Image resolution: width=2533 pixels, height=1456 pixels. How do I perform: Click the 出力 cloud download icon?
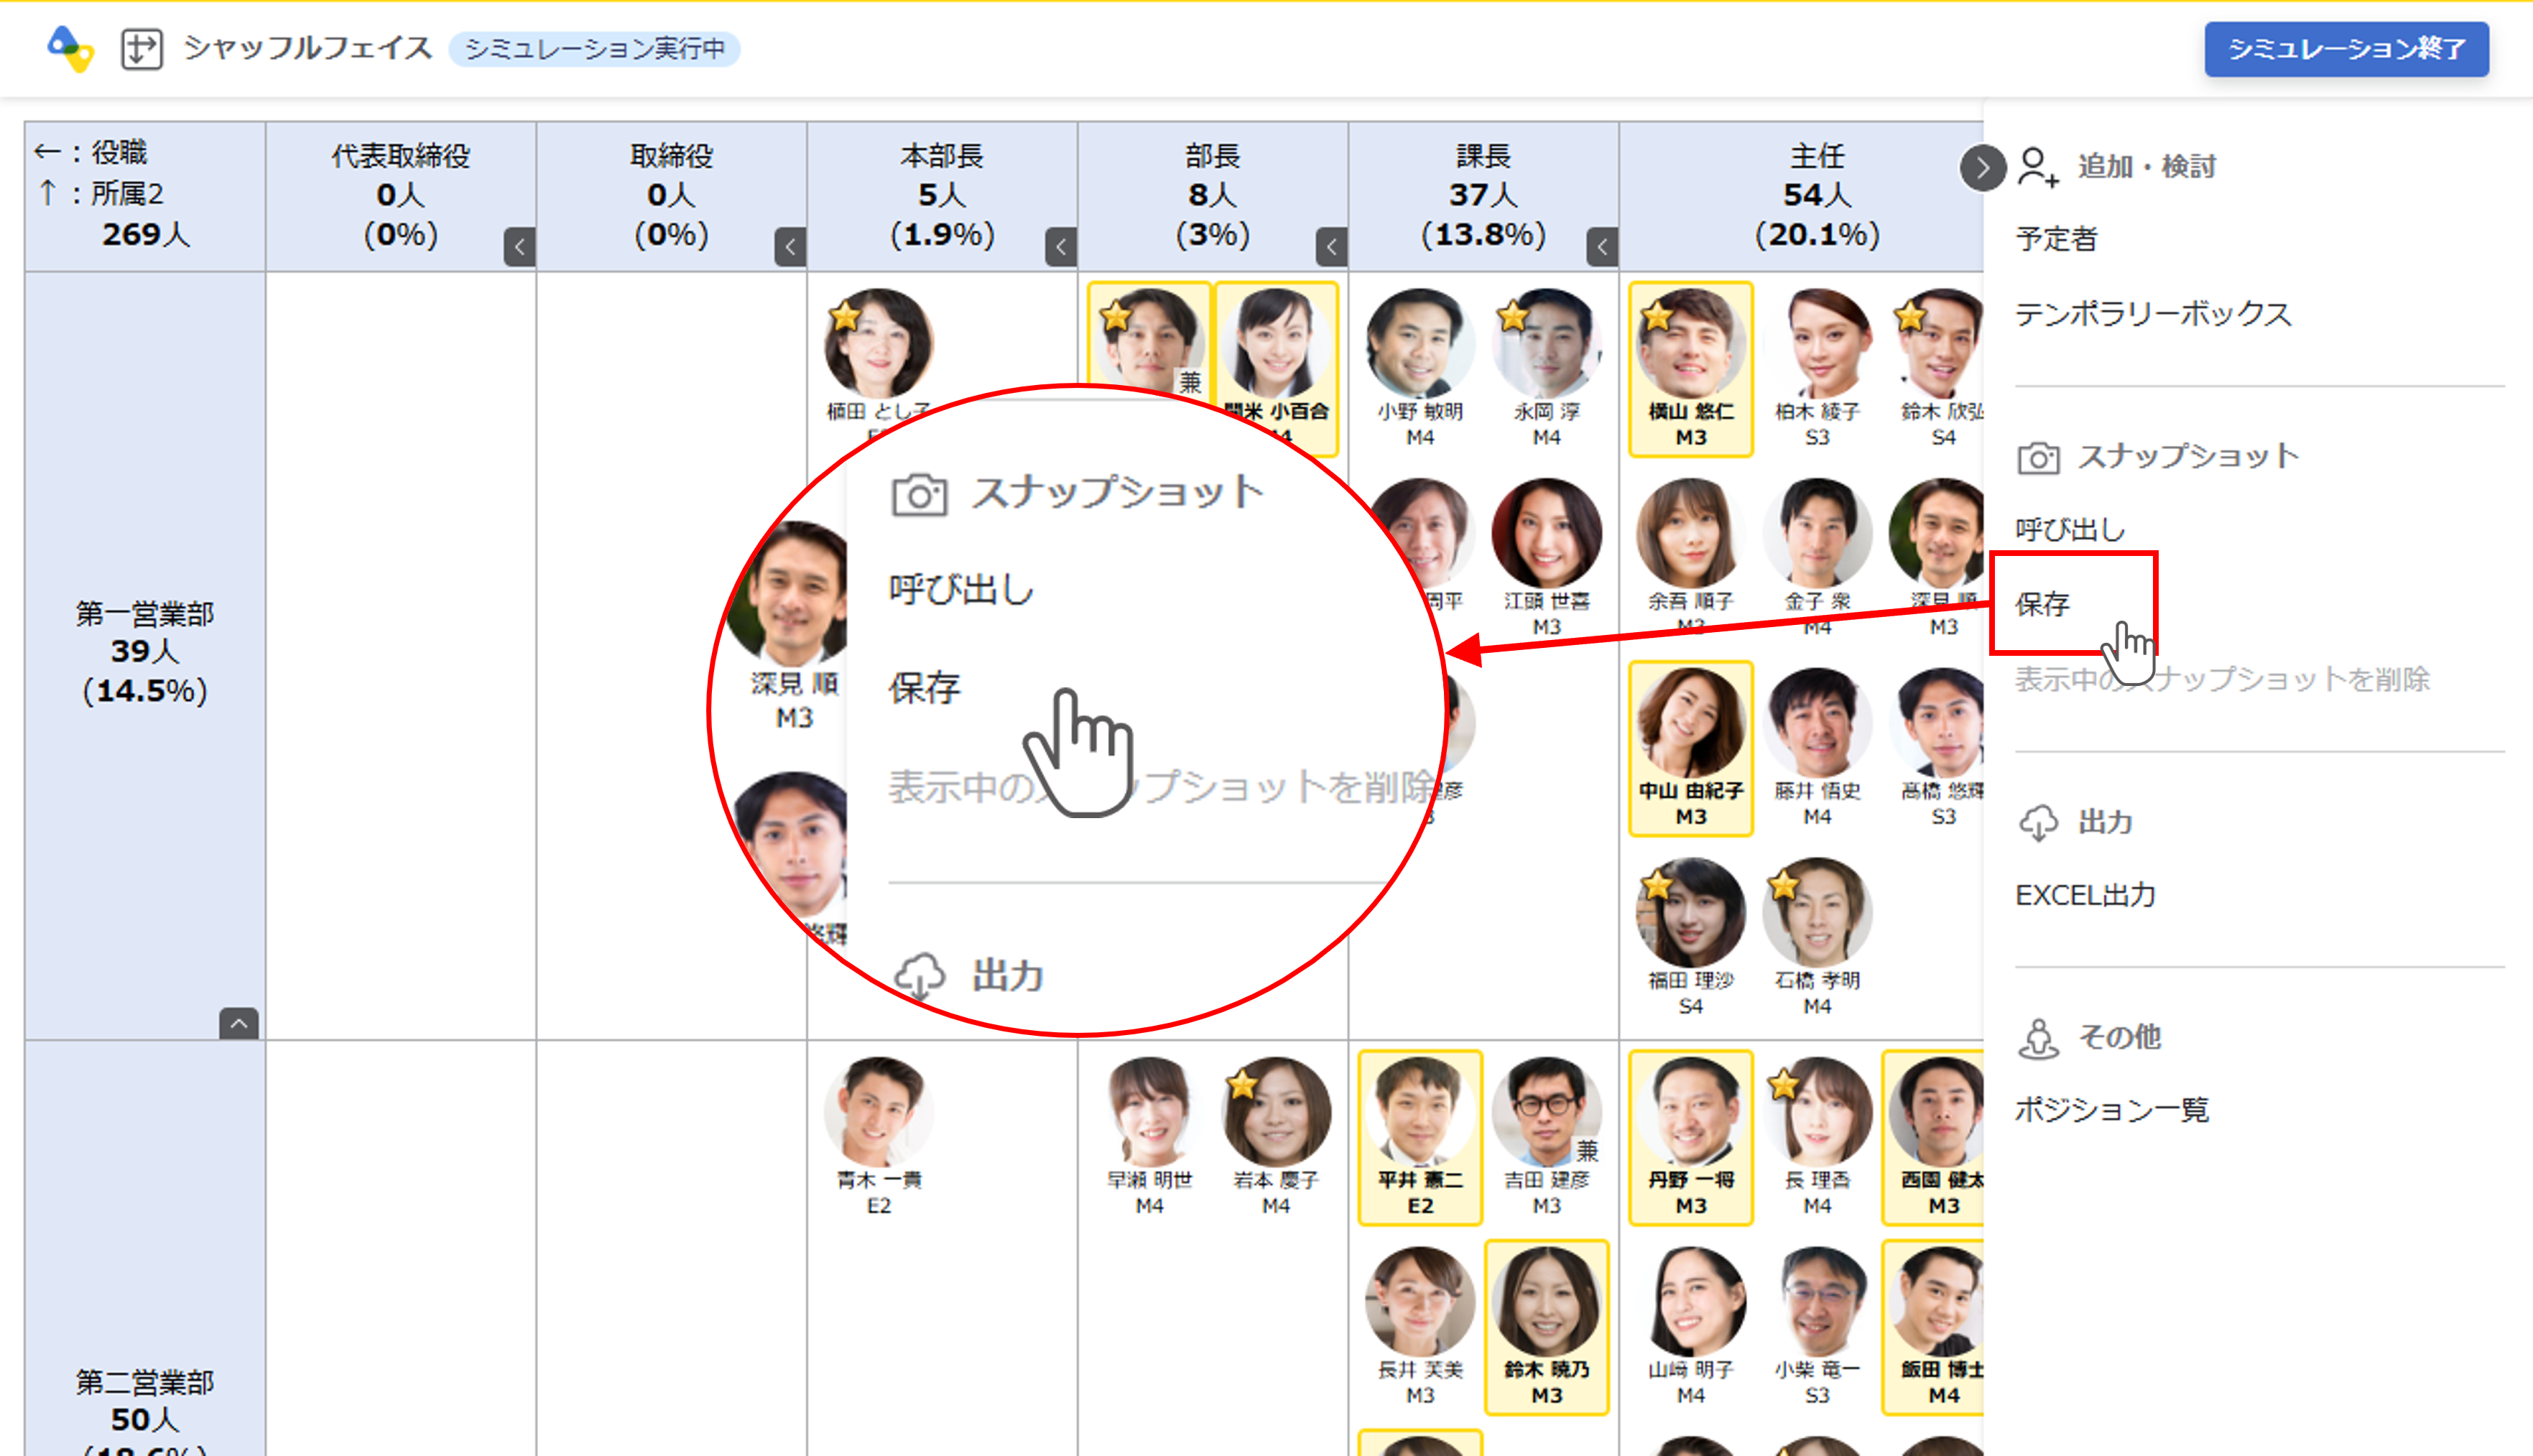click(2038, 823)
